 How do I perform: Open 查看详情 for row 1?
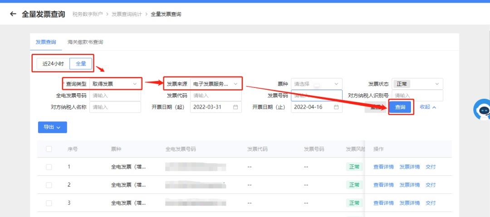(x=383, y=167)
